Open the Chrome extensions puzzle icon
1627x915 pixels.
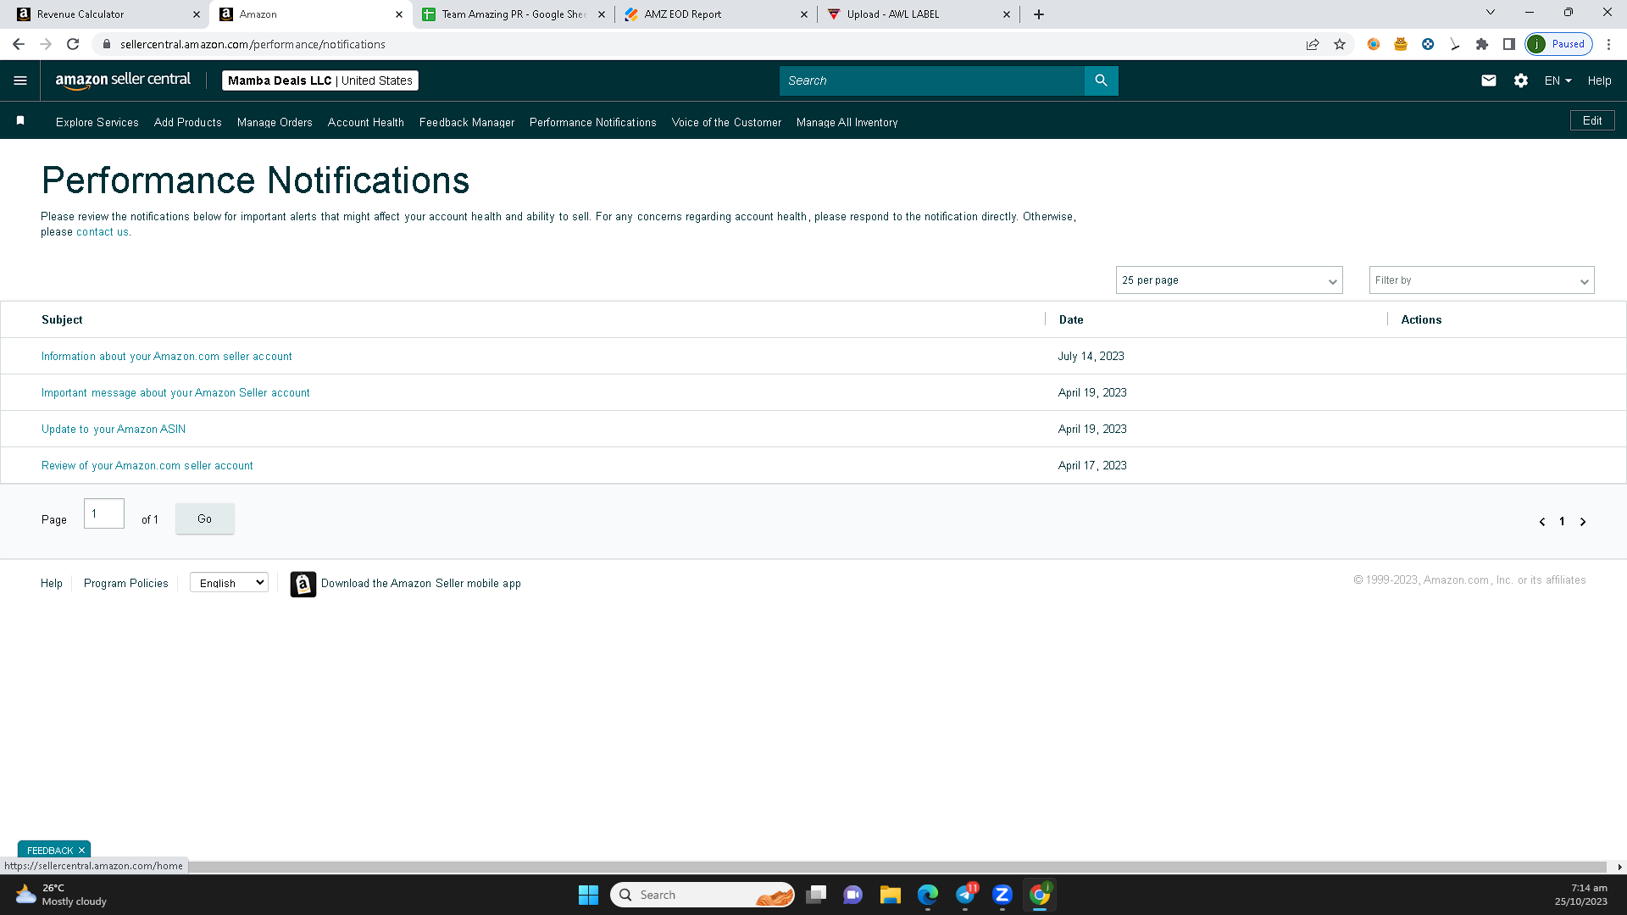click(1482, 44)
